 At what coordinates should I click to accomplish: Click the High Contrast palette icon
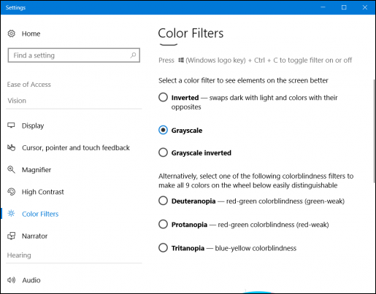[11, 192]
